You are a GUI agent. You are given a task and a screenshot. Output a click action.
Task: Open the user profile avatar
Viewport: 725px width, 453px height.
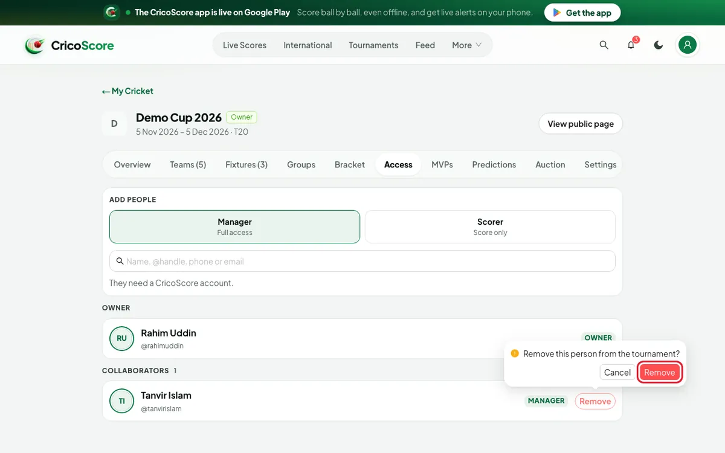[688, 45]
